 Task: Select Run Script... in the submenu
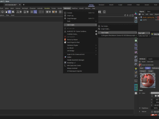(104, 26)
